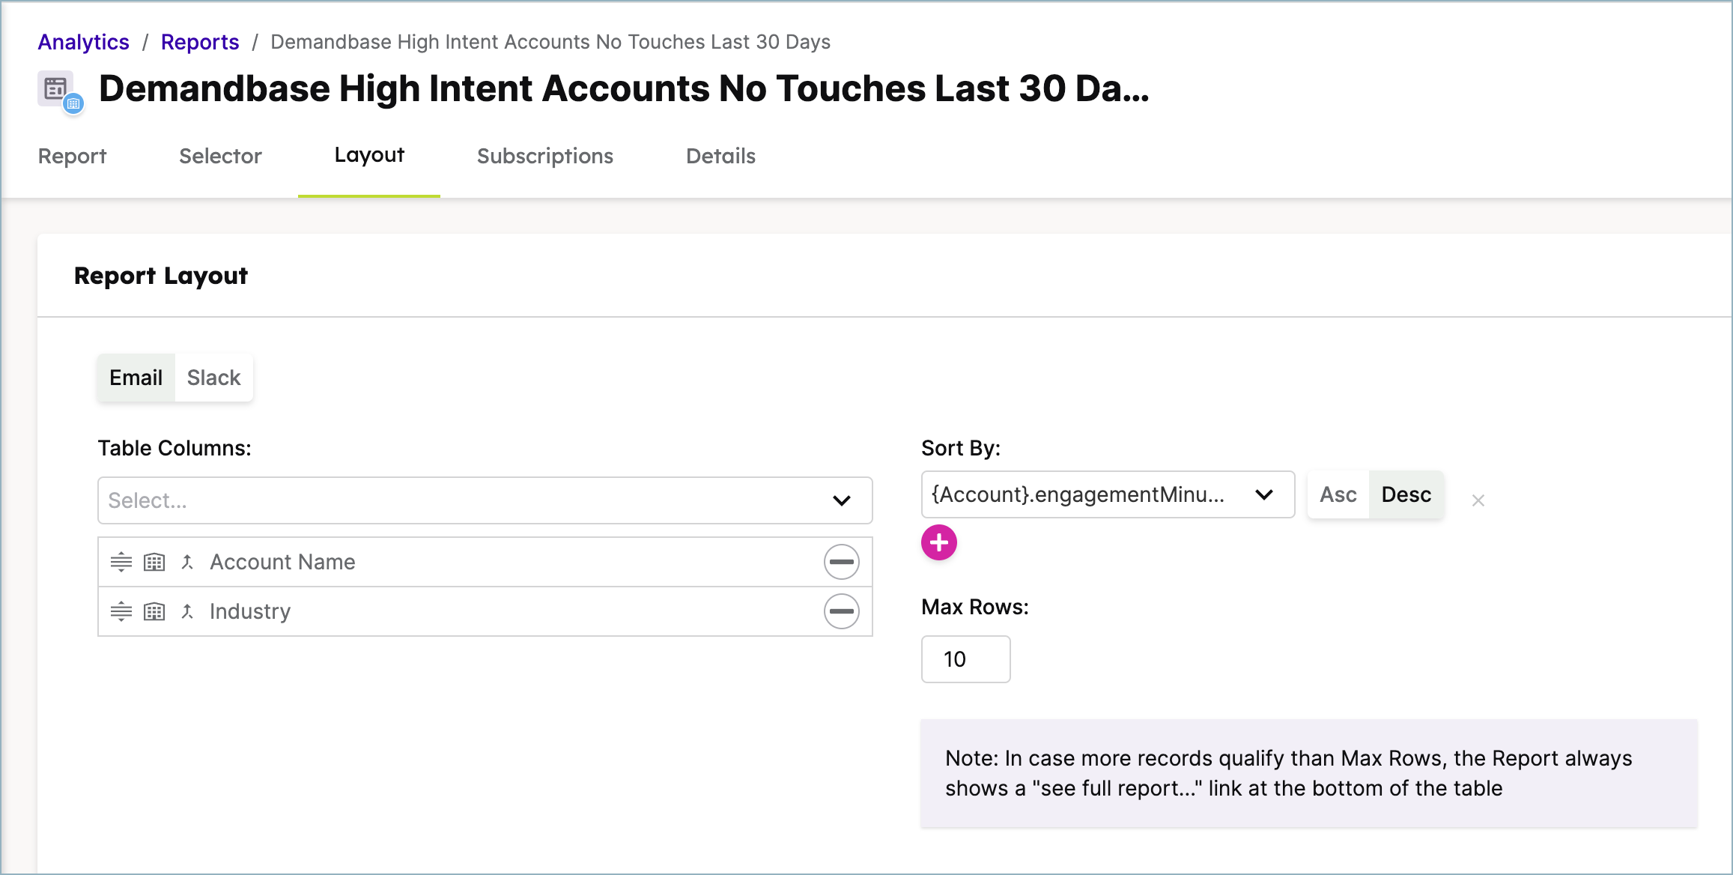Set sort order to Desc

click(1406, 494)
